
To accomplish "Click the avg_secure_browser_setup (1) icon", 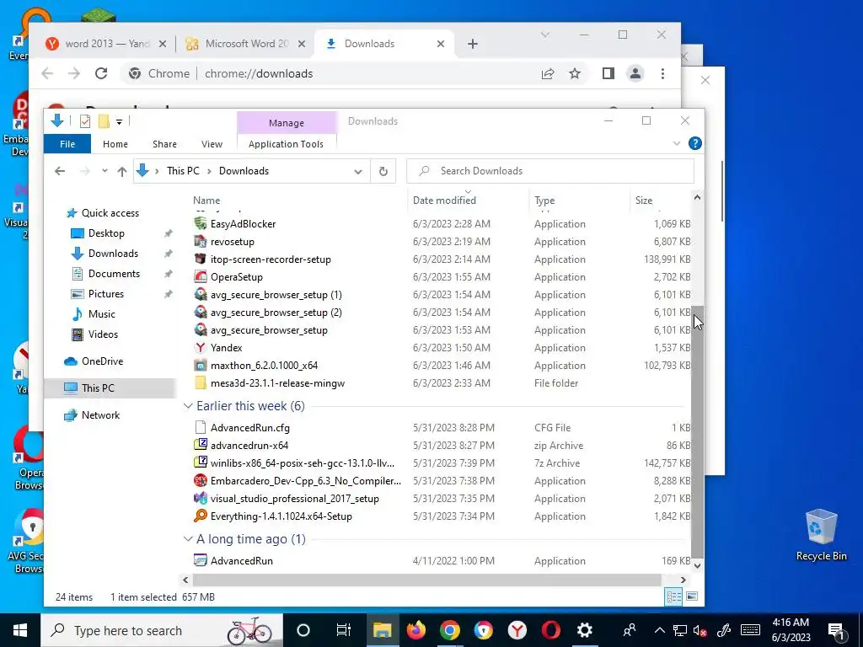I will [x=201, y=294].
